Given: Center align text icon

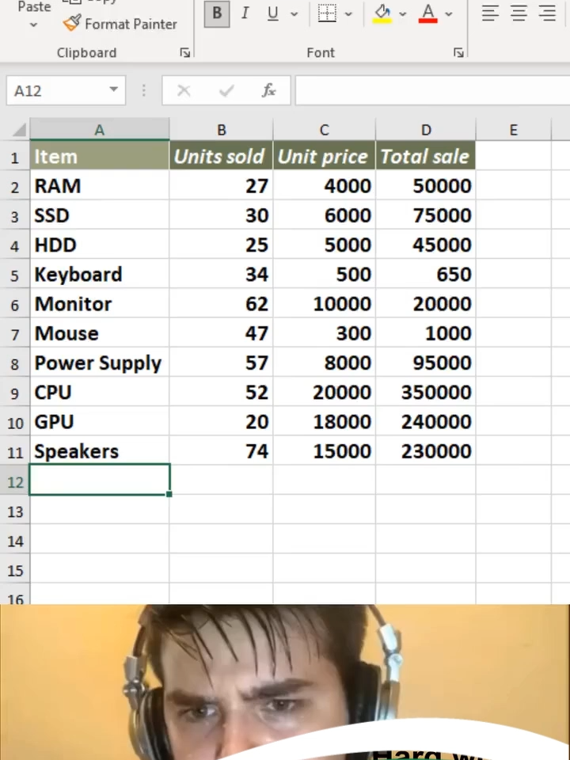Looking at the screenshot, I should coord(519,13).
